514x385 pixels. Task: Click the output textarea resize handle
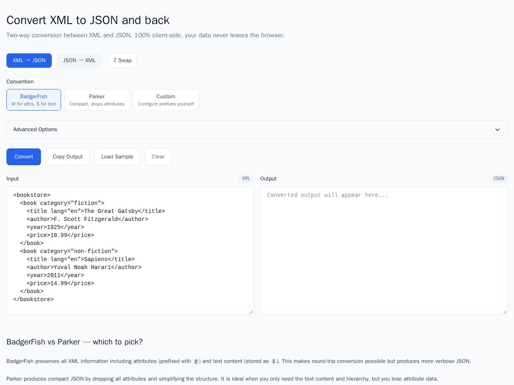505,312
